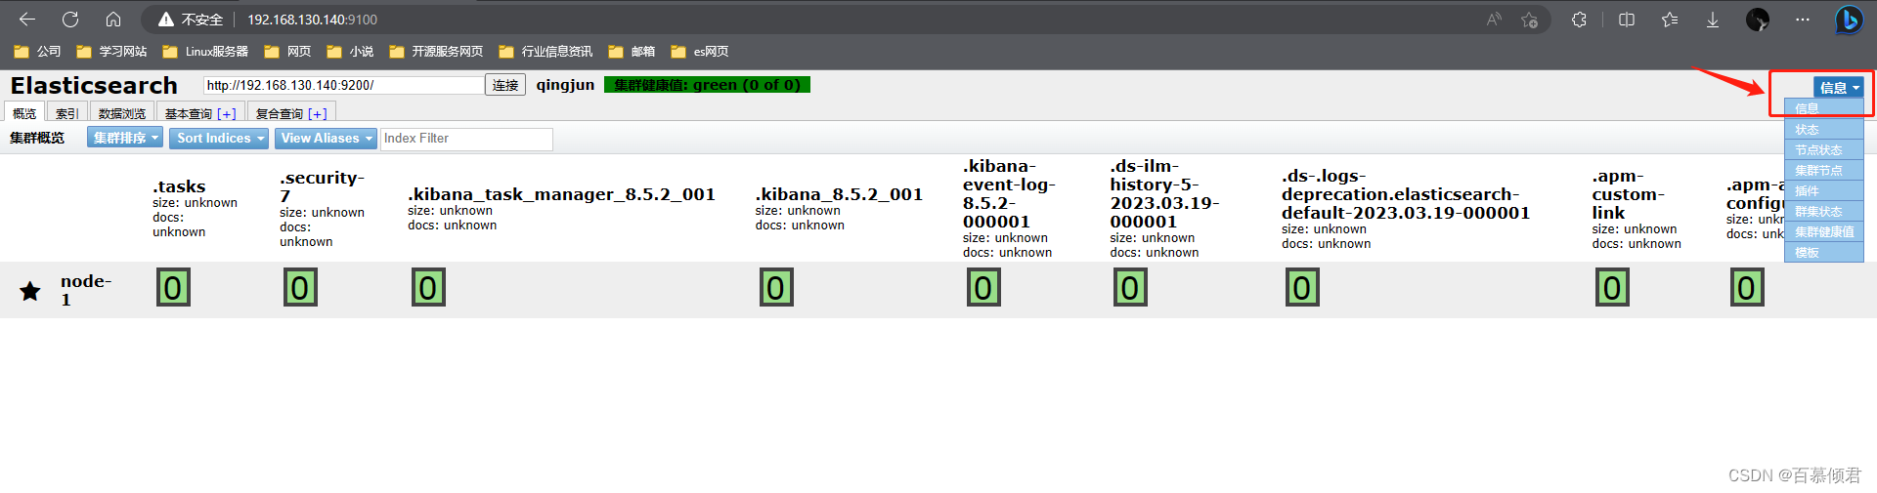This screenshot has width=1877, height=493.
Task: Open 公司 bookmark folder
Action: tap(37, 52)
